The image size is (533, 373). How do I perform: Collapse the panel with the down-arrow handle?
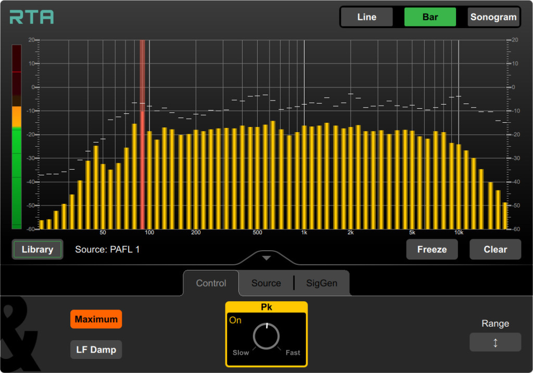pos(266,258)
